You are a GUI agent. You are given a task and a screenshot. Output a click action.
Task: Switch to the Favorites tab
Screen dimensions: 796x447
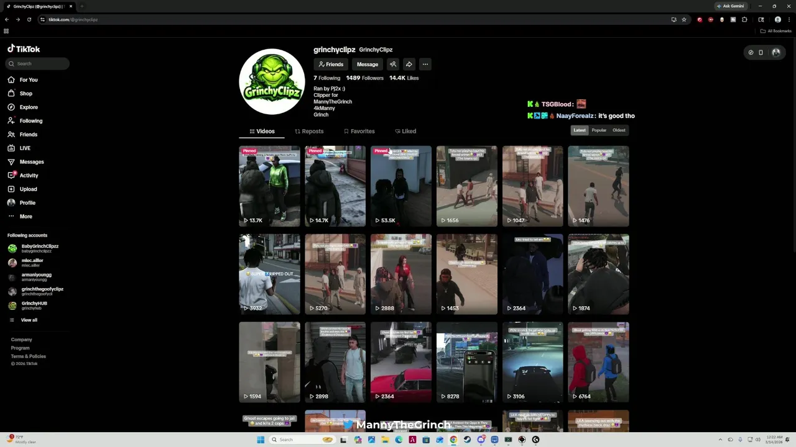tap(359, 131)
